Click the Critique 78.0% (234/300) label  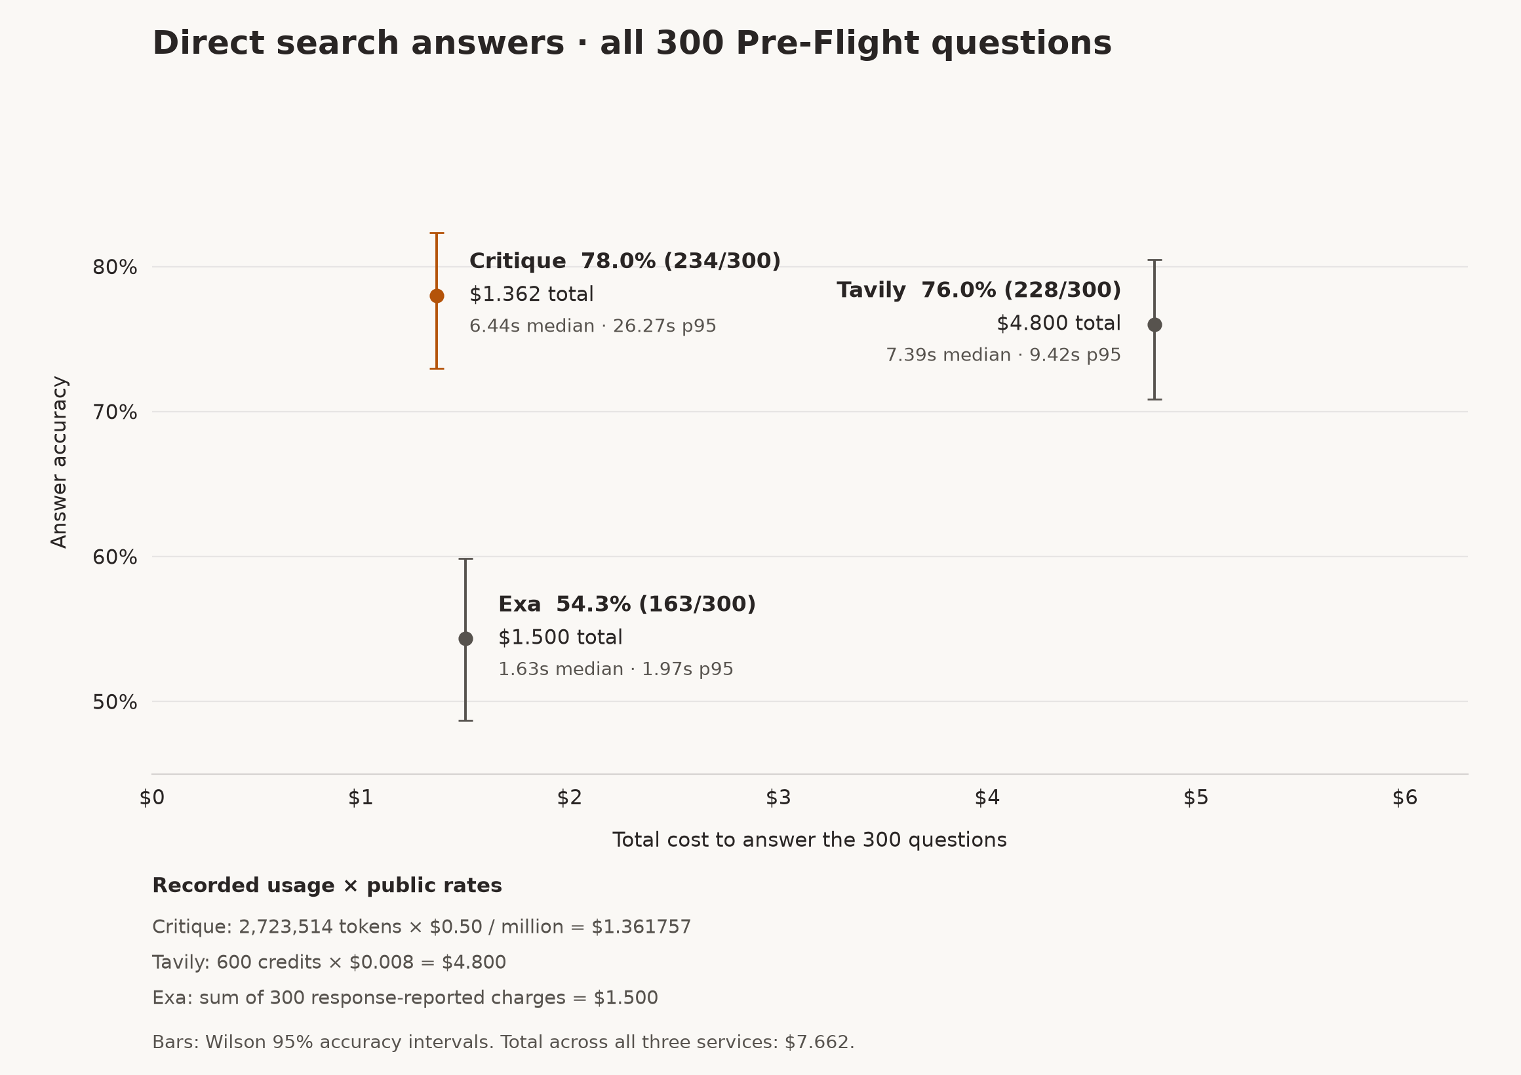pyautogui.click(x=625, y=261)
